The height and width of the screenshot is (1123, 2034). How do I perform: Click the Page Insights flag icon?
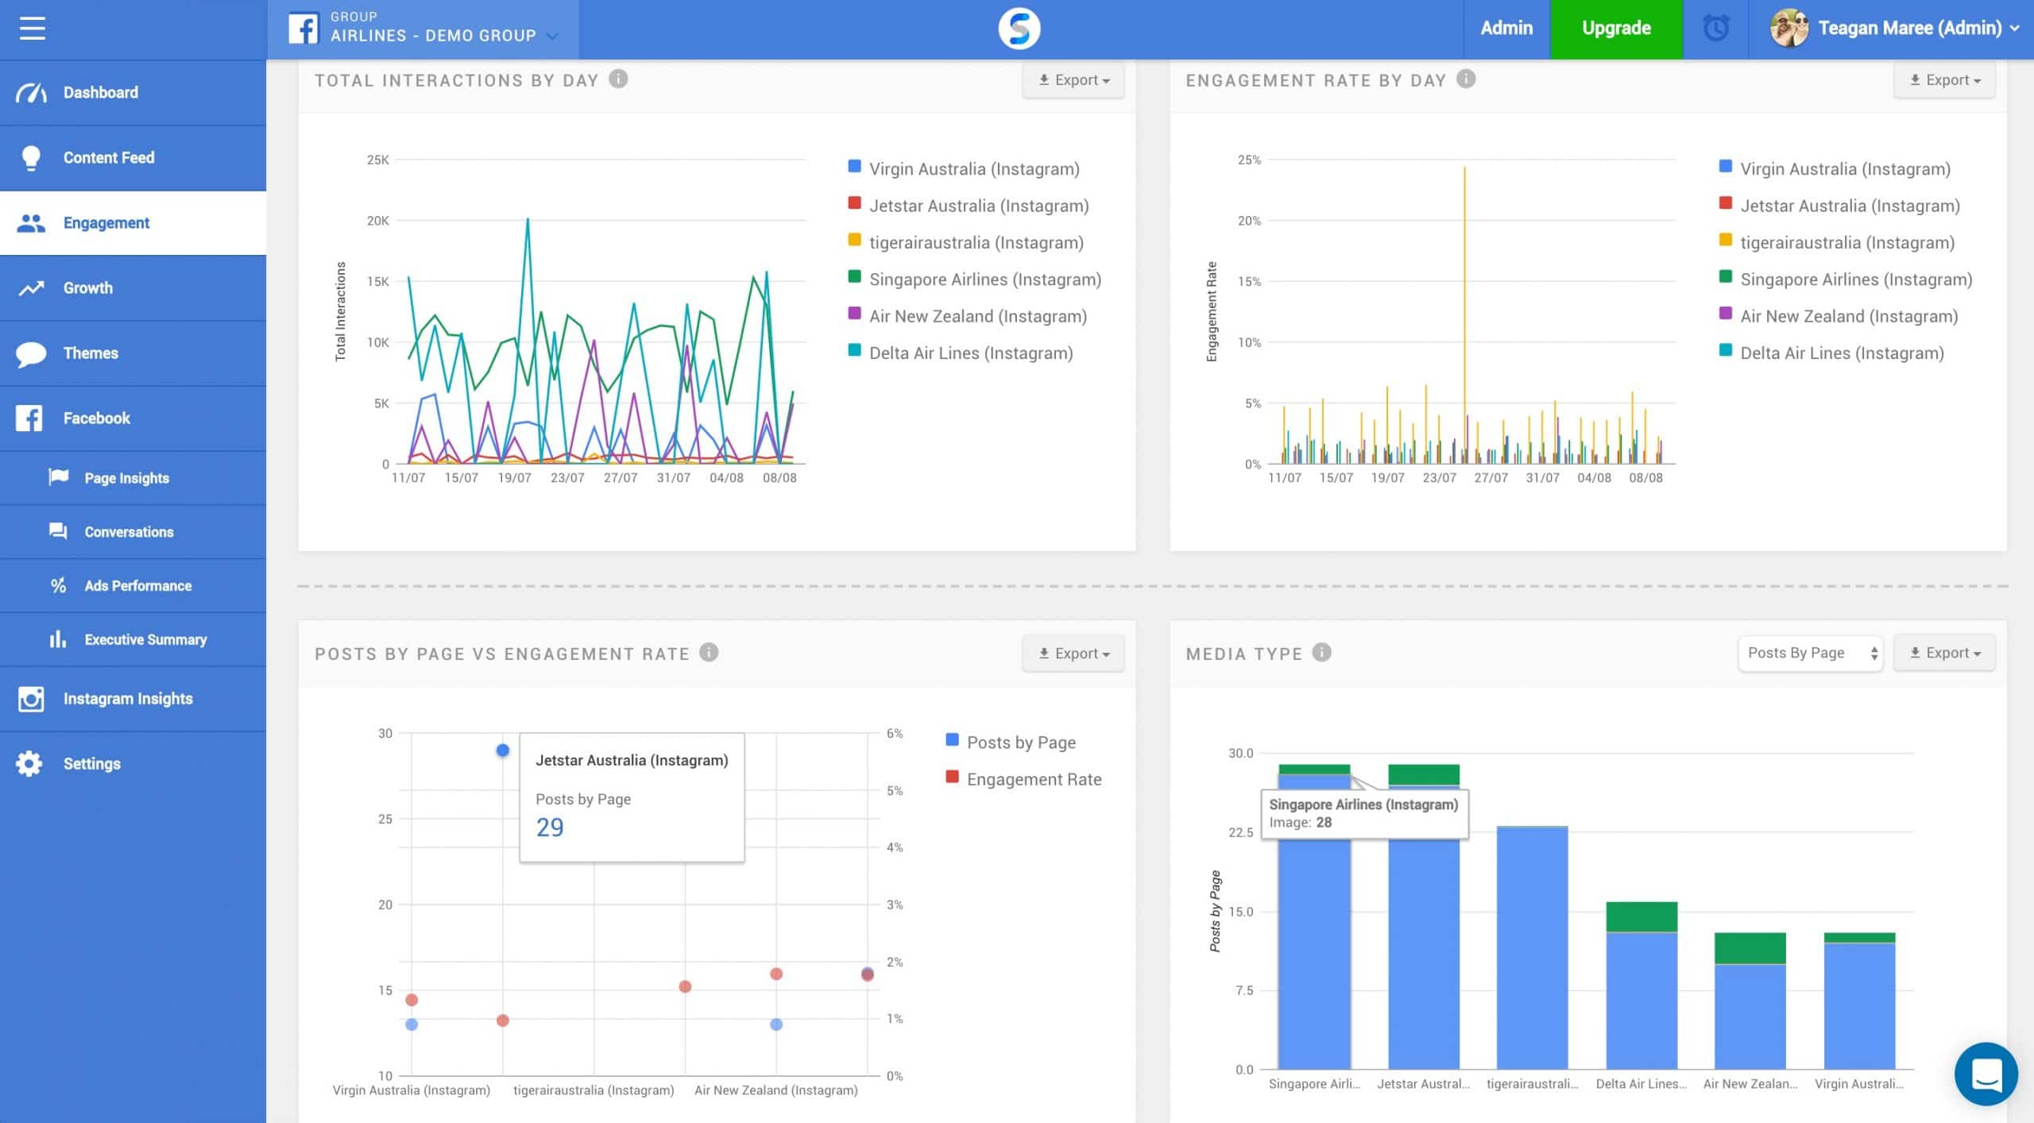pos(59,477)
